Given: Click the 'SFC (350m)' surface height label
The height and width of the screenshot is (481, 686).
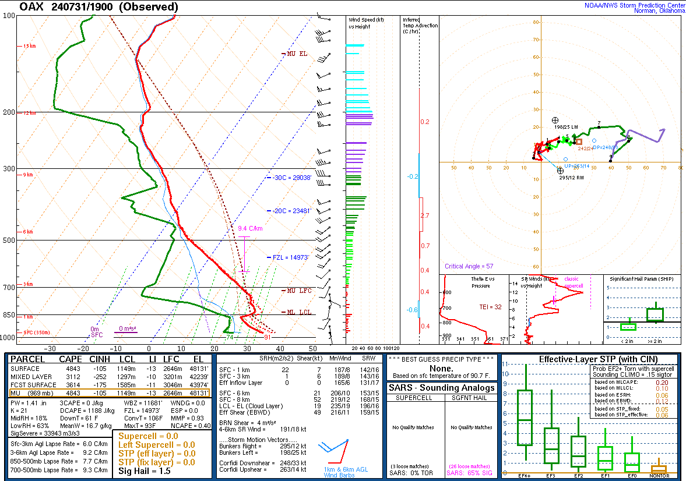Looking at the screenshot, I should pyautogui.click(x=34, y=333).
